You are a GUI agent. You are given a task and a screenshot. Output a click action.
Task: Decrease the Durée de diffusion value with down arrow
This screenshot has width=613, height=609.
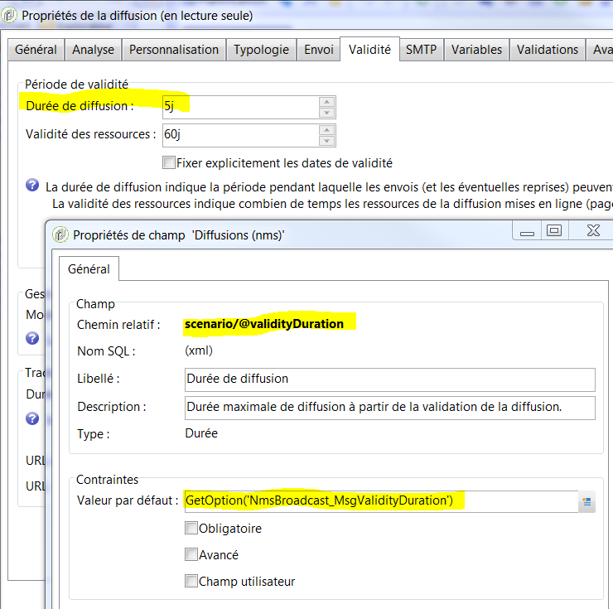click(x=326, y=112)
